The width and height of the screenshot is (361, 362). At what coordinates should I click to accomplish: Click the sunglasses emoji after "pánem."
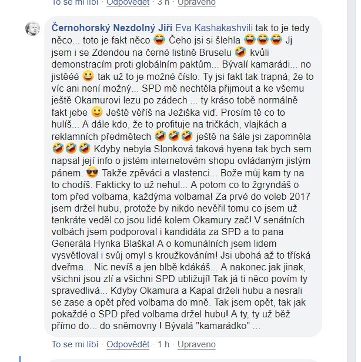click(92, 172)
